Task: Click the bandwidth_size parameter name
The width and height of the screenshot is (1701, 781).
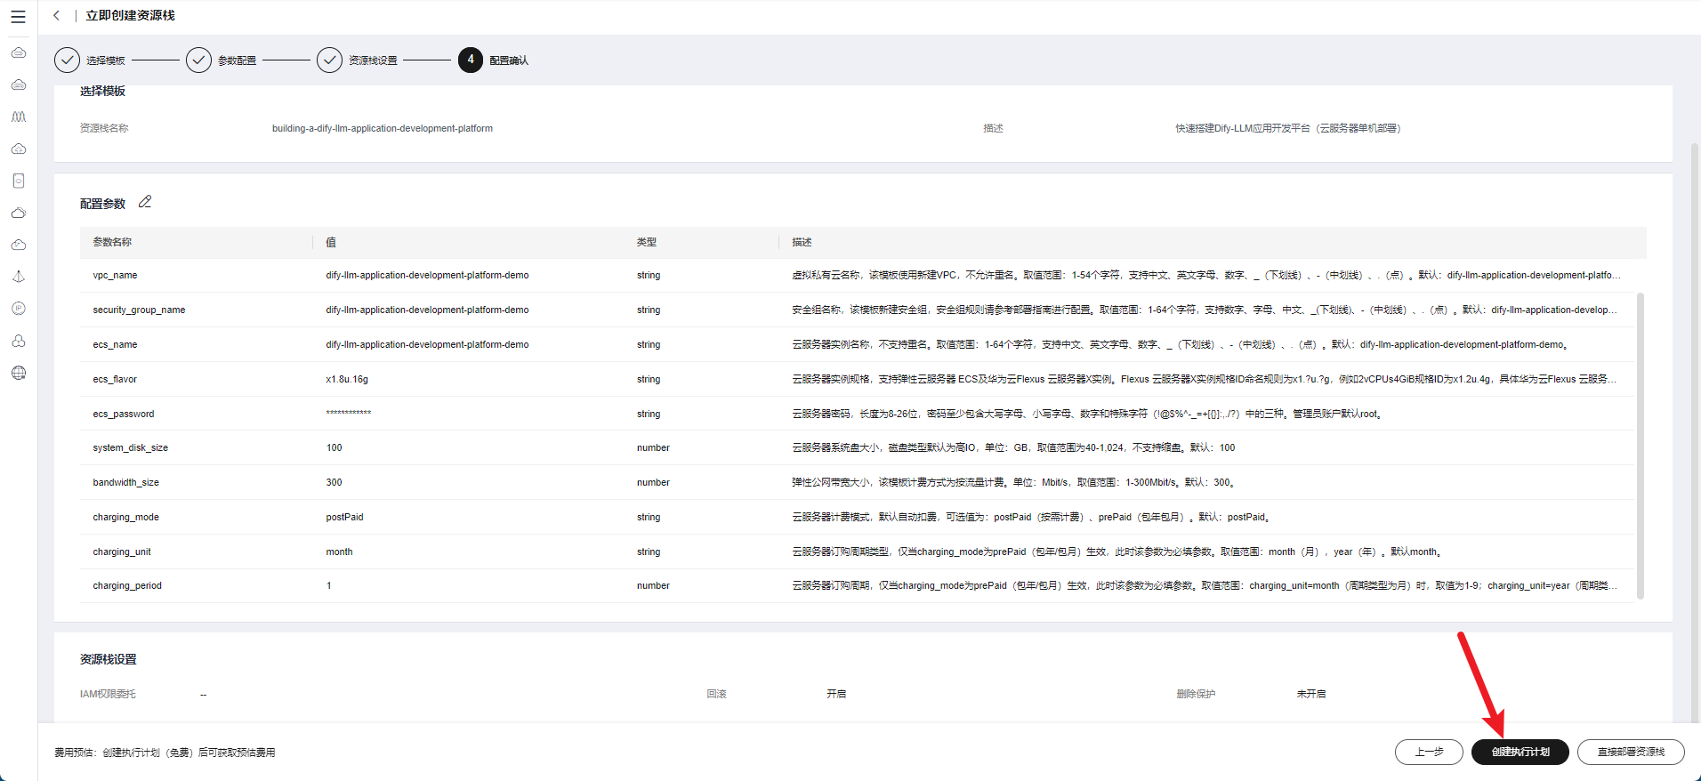Action: (125, 483)
